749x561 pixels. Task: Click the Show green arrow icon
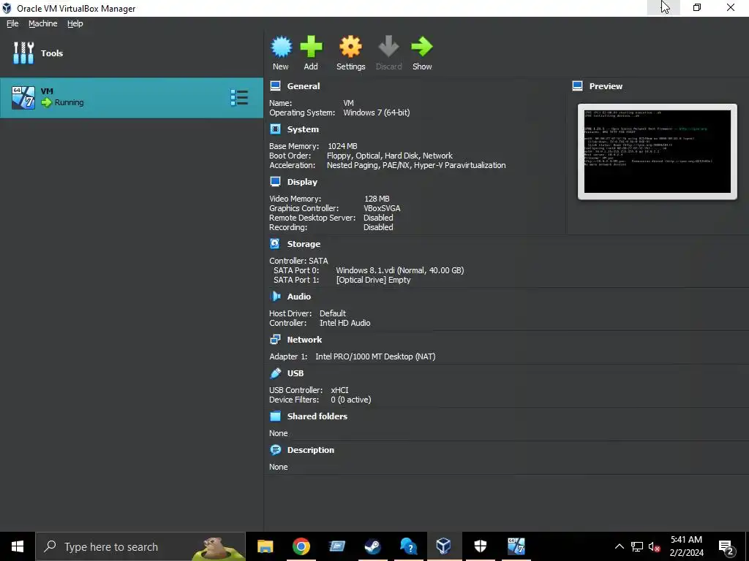(422, 47)
